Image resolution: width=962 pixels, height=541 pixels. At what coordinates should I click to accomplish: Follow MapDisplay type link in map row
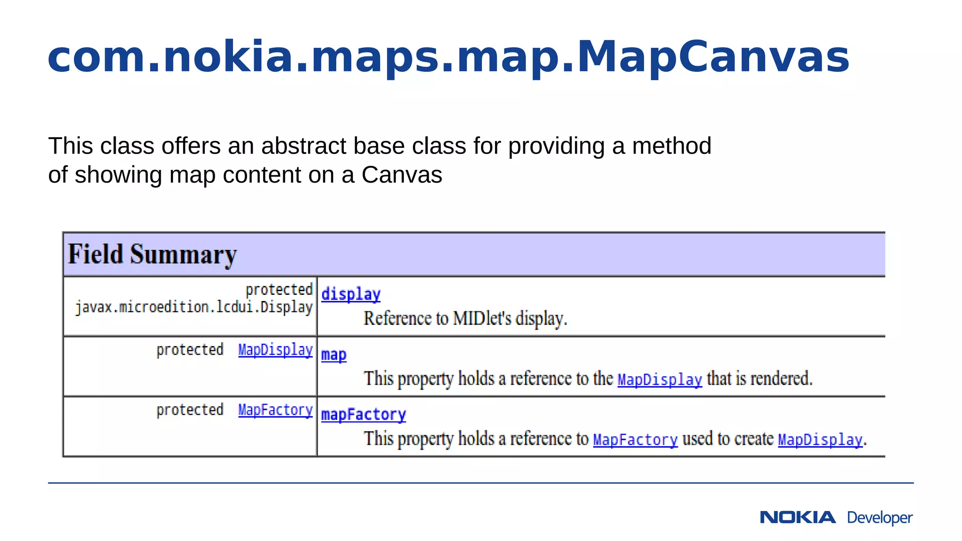click(x=275, y=350)
